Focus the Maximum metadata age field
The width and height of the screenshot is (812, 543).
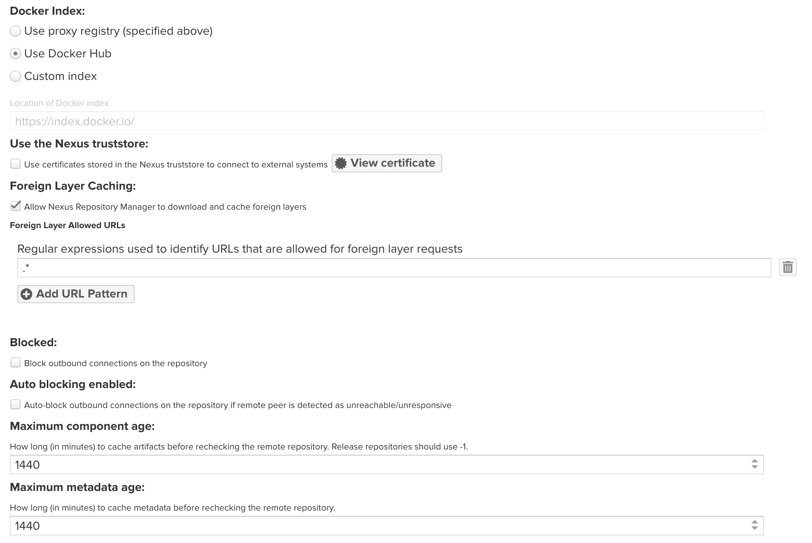pos(377,526)
